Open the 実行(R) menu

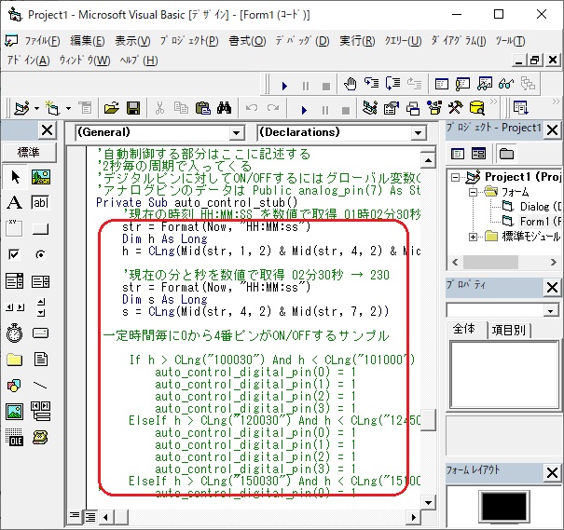click(357, 41)
